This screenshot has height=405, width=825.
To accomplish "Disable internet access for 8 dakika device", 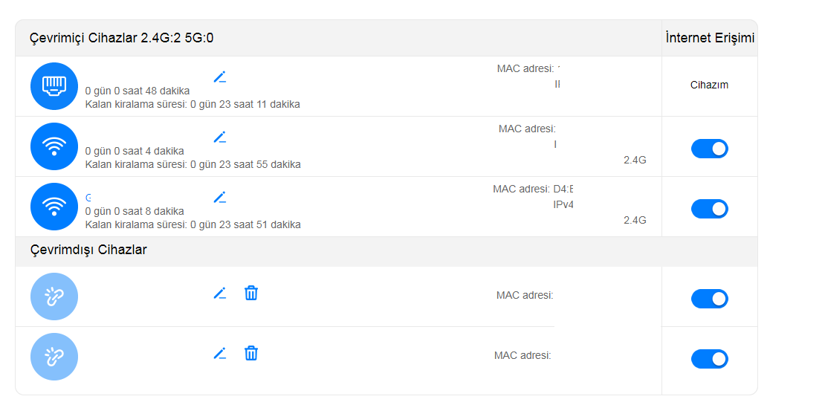I will (x=709, y=209).
